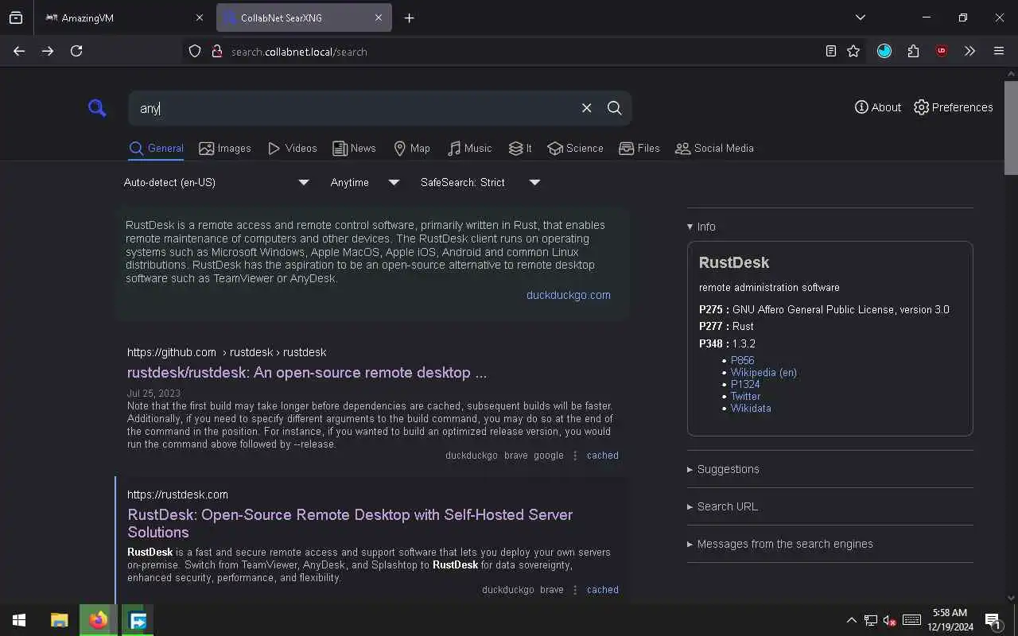1018x636 pixels.
Task: Open the Windows Start menu
Action: pyautogui.click(x=19, y=620)
